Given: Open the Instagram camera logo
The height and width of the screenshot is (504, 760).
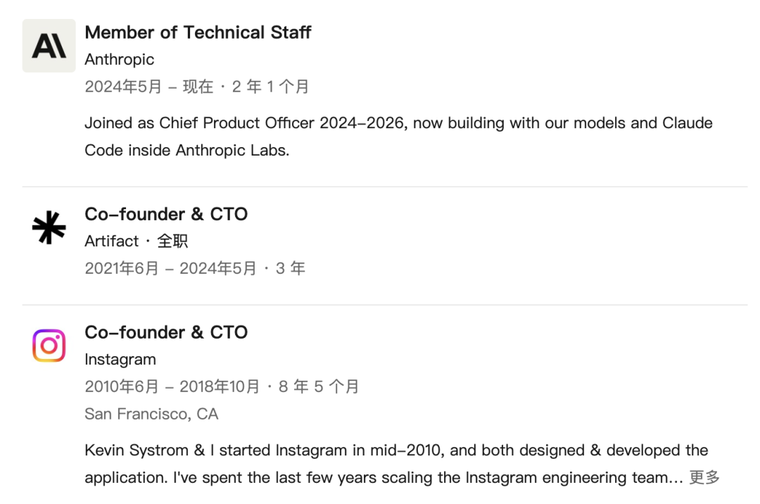Looking at the screenshot, I should click(x=49, y=346).
